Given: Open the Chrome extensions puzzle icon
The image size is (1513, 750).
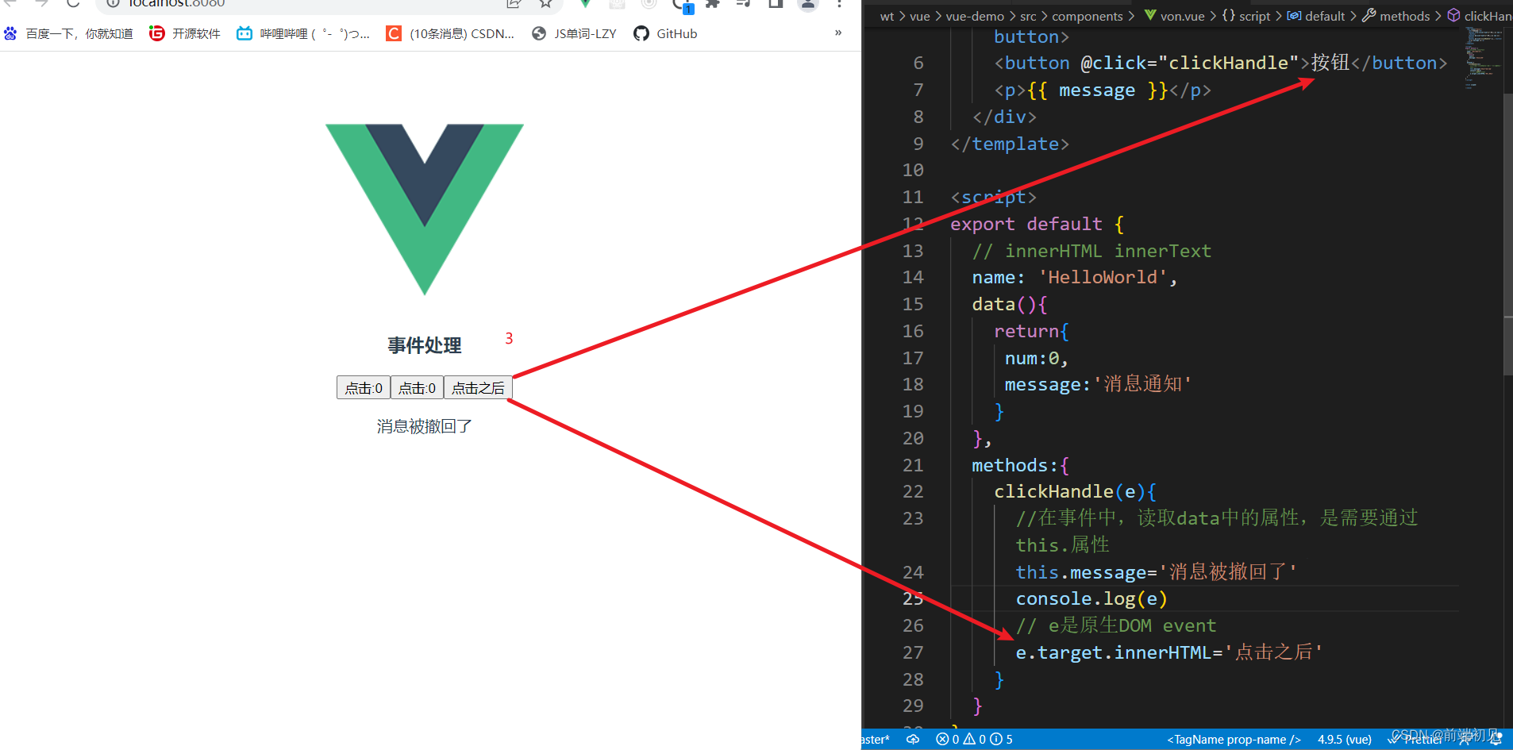Looking at the screenshot, I should [713, 4].
